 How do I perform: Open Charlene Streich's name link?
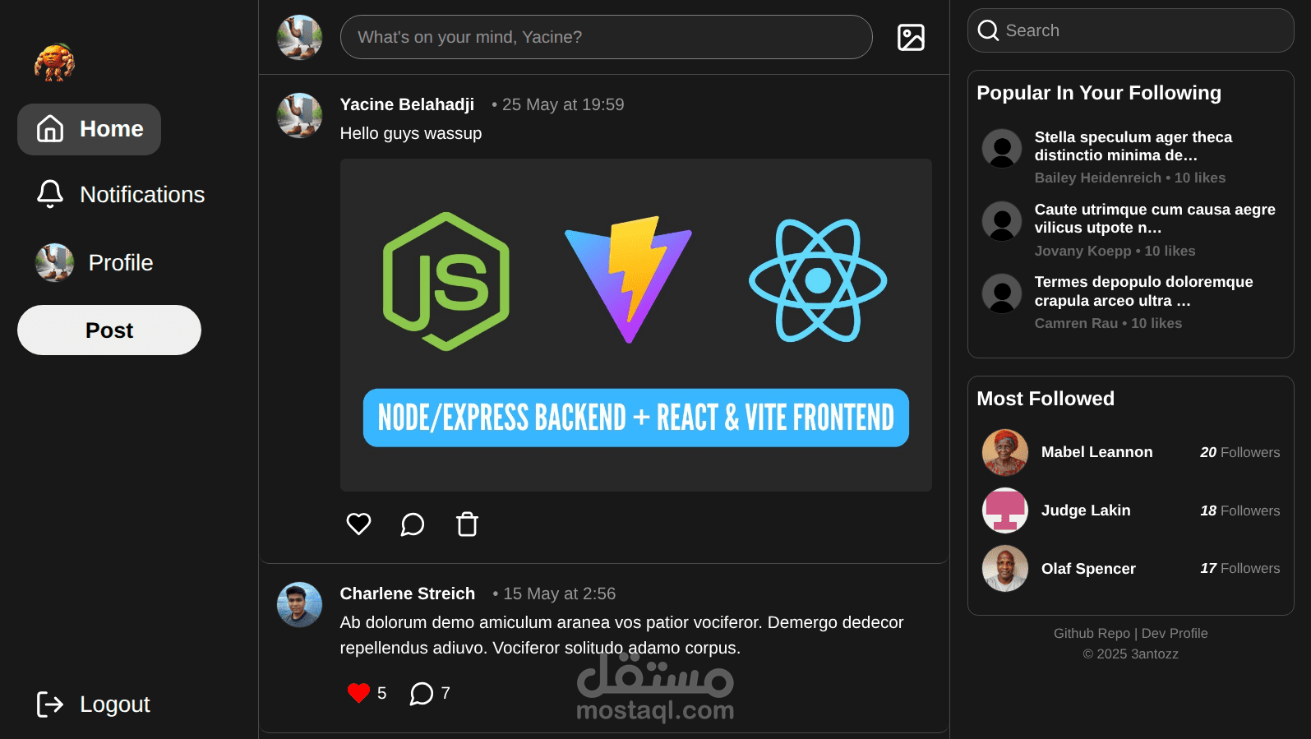click(x=408, y=594)
